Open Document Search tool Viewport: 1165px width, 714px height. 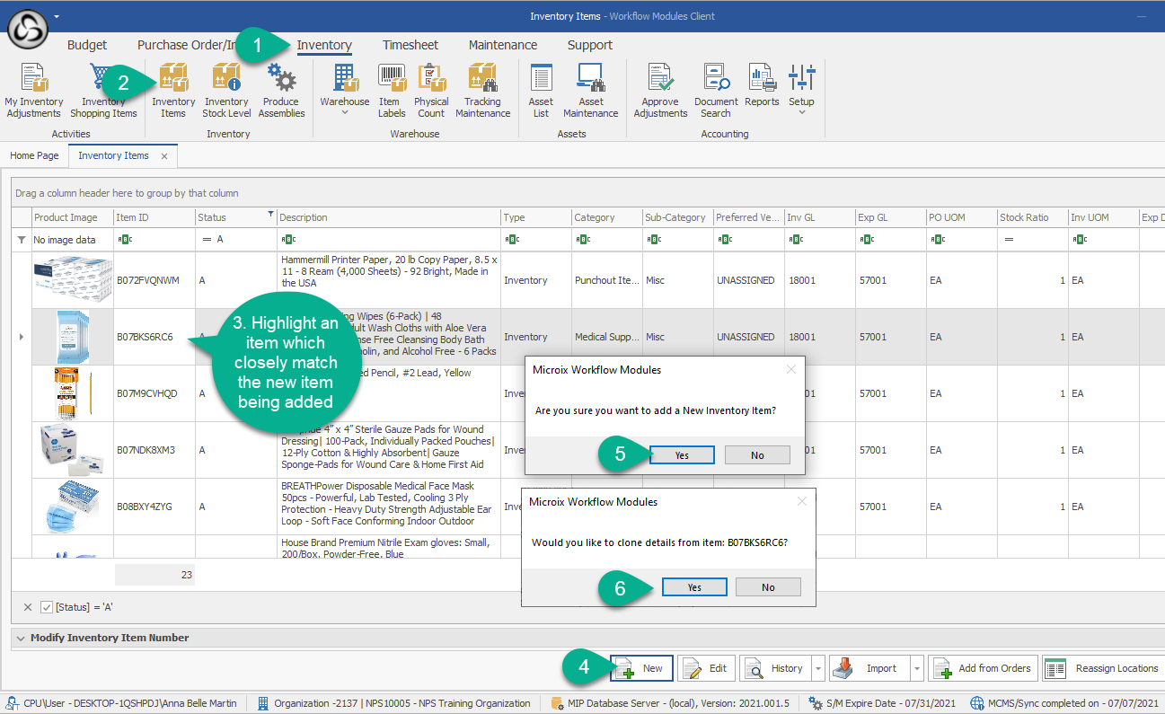pyautogui.click(x=716, y=92)
